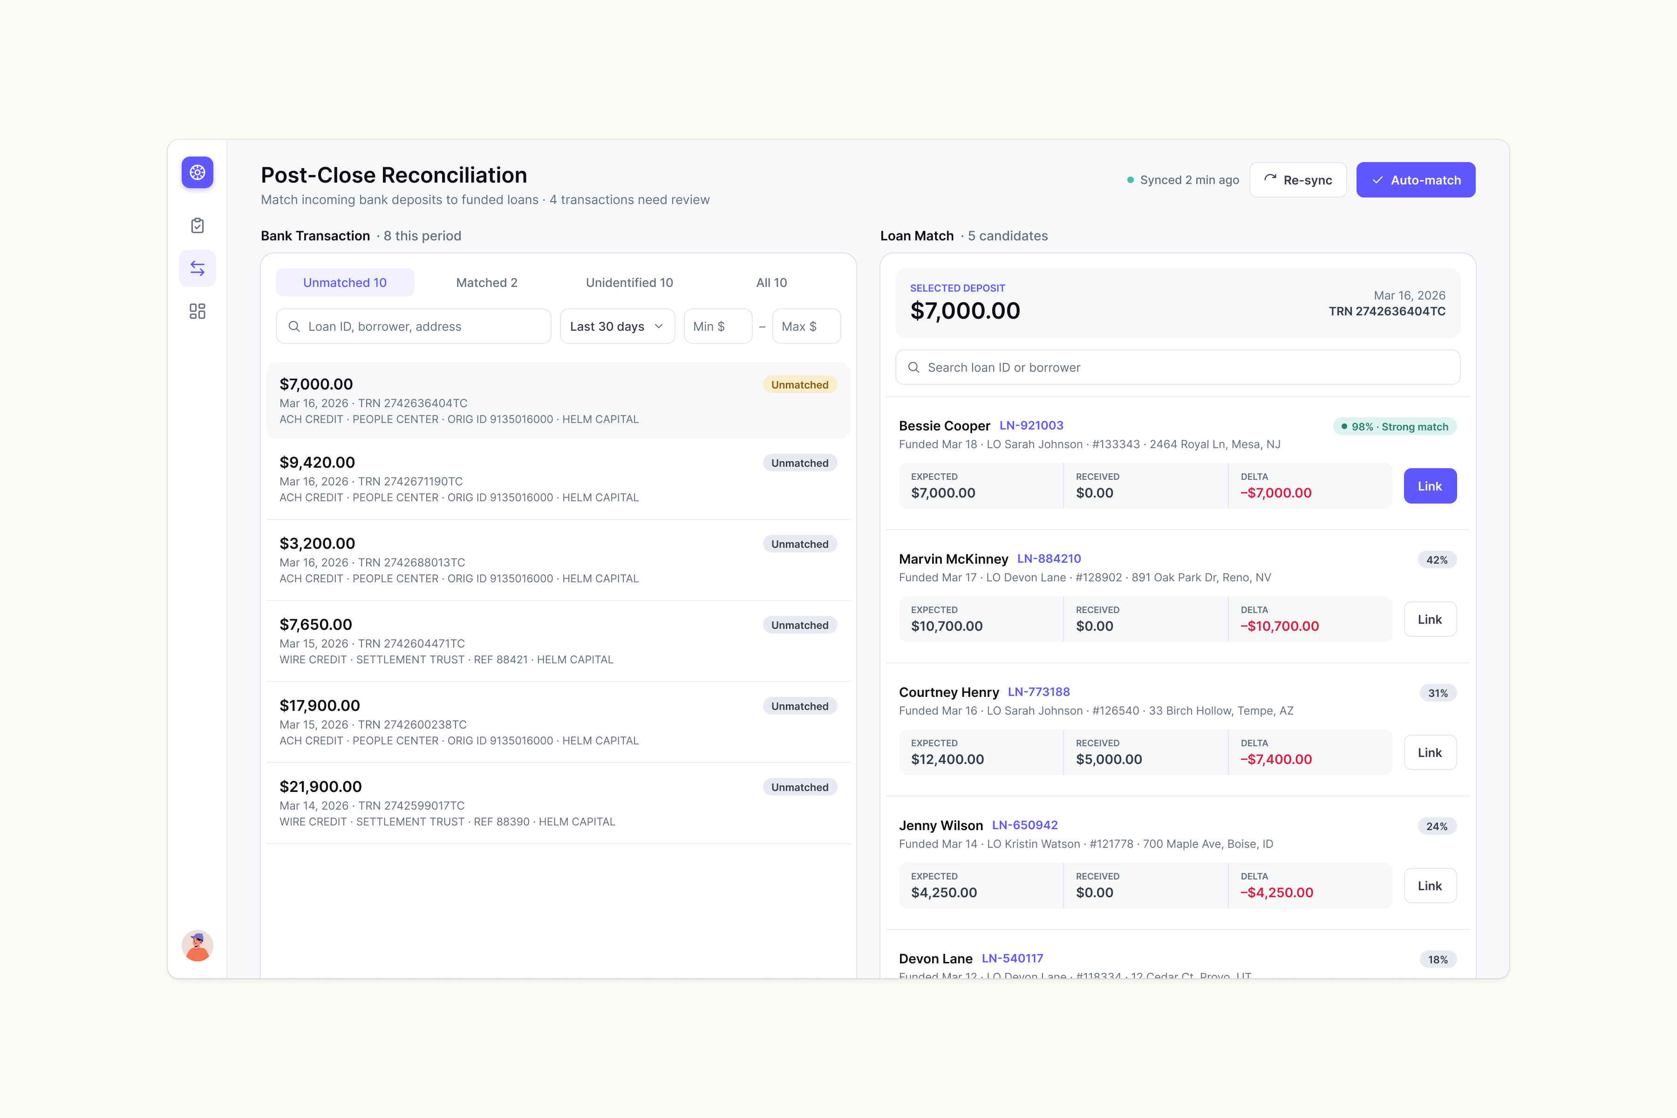
Task: Run Auto-match
Action: pos(1415,180)
